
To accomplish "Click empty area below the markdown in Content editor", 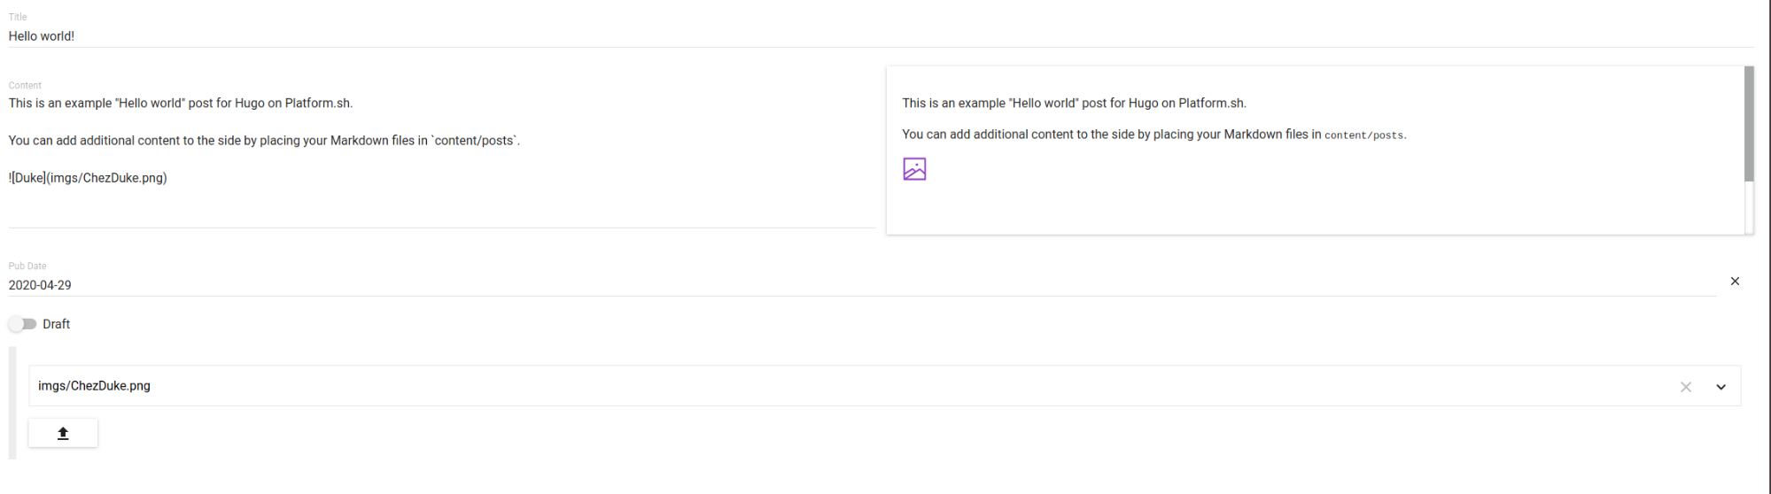I will (443, 209).
